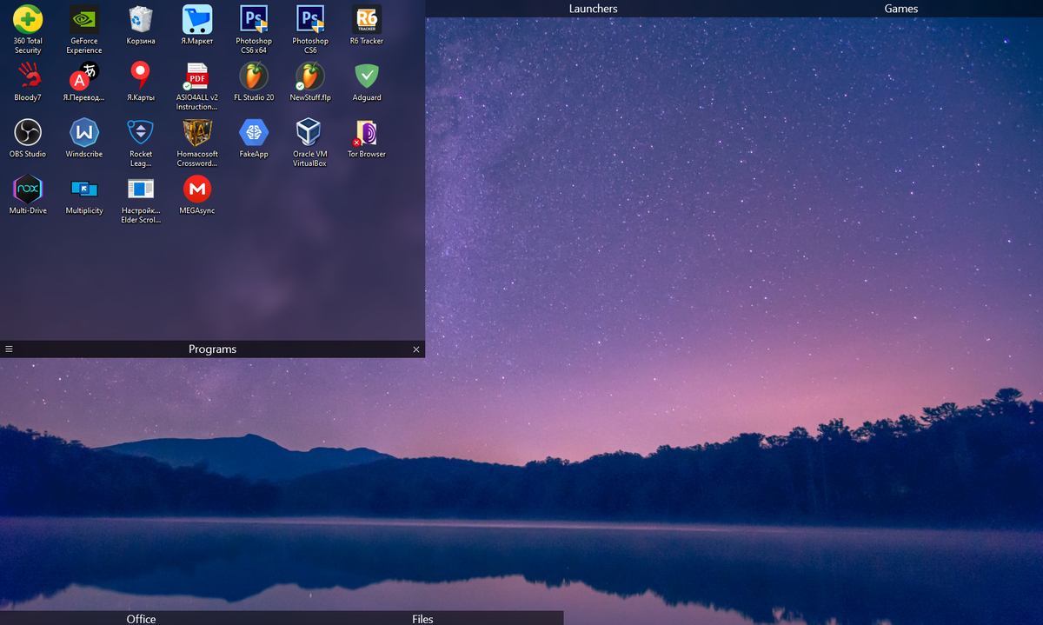The width and height of the screenshot is (1043, 625).
Task: Open the Programs fence hamburger menu
Action: point(9,349)
